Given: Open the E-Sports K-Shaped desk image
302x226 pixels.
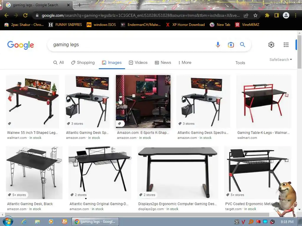Looking at the screenshot, I should (x=143, y=102).
